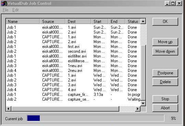This screenshot has width=185, height=126.
Task: Click the End column header
Action: coord(117,22)
